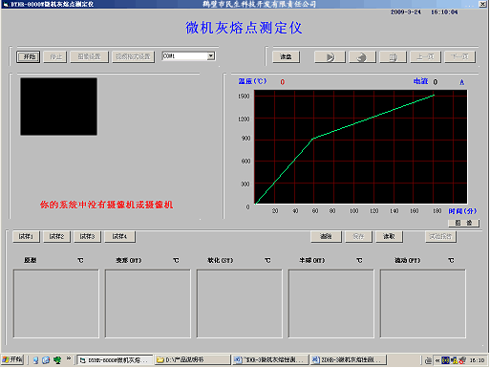This screenshot has height=368, width=490.
Task: Switch to DTHR 微机灰熔 taskbar window
Action: click(x=115, y=360)
